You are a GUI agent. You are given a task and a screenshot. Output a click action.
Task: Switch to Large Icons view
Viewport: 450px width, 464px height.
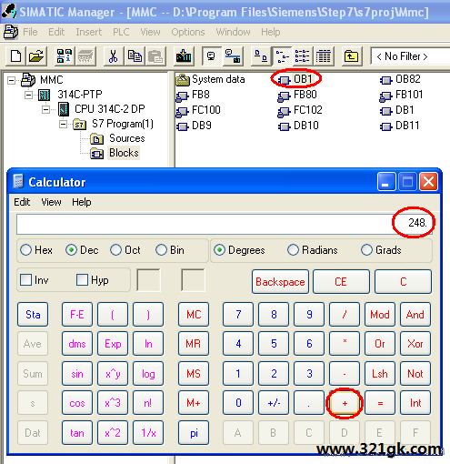(261, 56)
